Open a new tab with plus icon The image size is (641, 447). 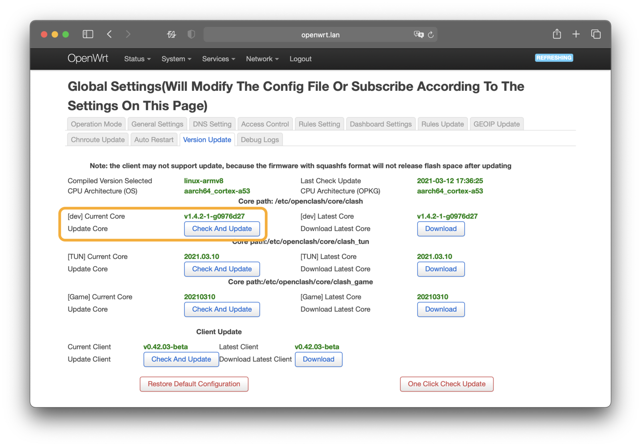tap(576, 34)
